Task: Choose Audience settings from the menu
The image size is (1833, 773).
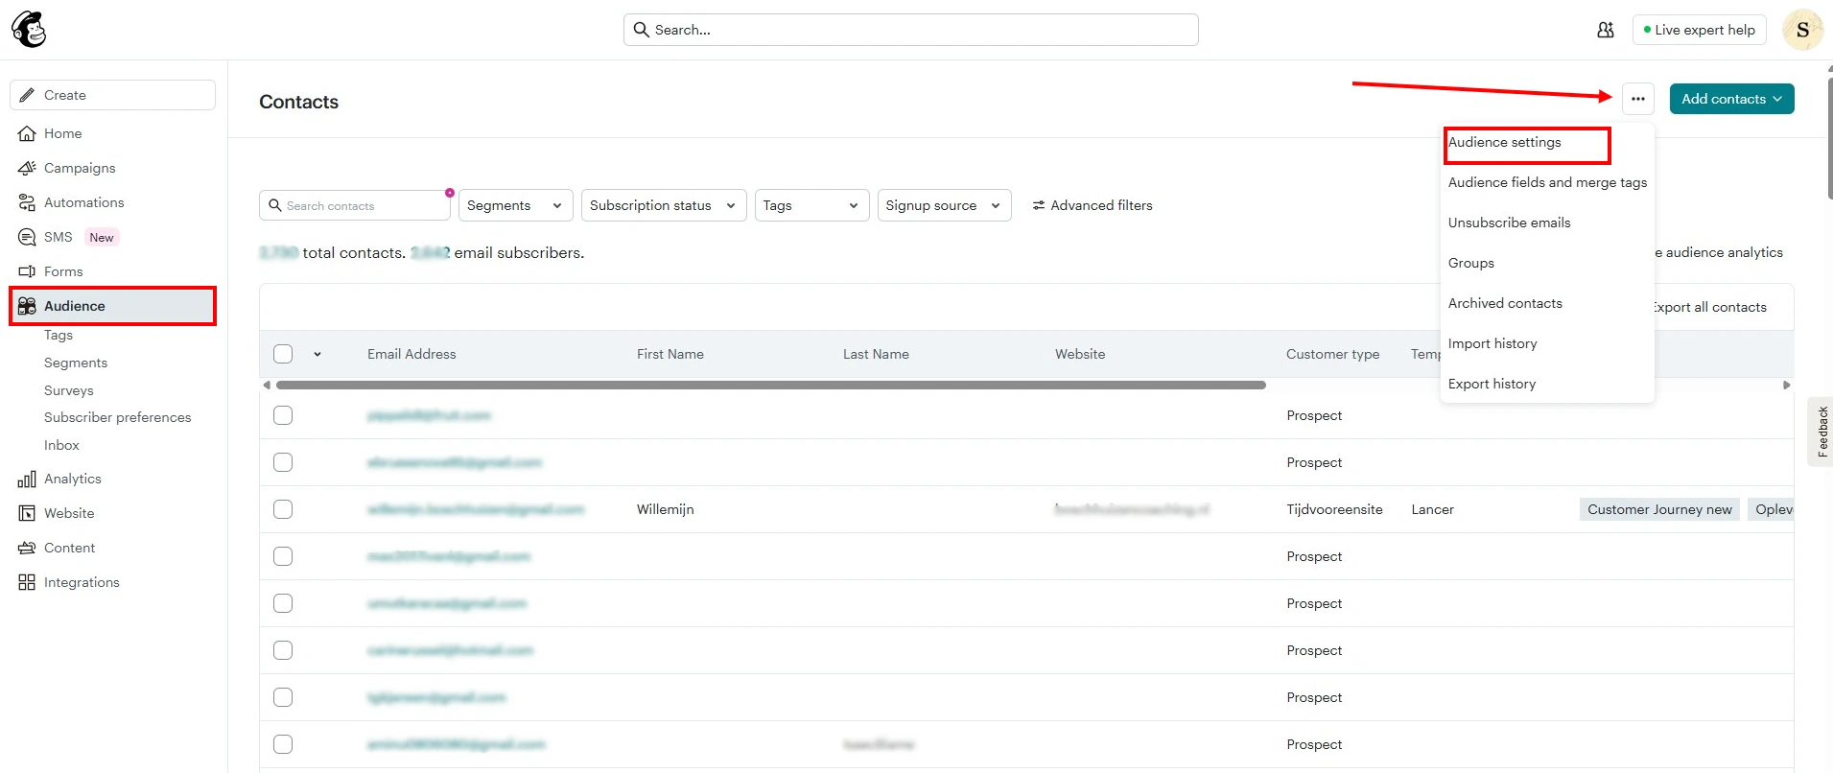Action: coord(1505,142)
